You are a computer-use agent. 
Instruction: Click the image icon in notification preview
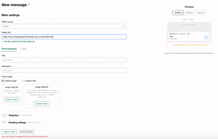pyautogui.click(x=206, y=37)
